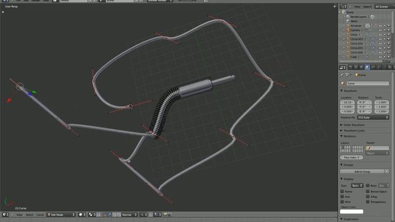This screenshot has width=395, height=222.
Task: Click the plus icon at viewport top-right
Action: point(335,7)
